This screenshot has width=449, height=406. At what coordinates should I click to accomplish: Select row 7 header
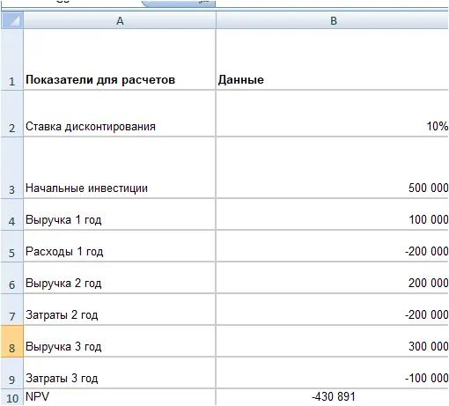coord(11,309)
